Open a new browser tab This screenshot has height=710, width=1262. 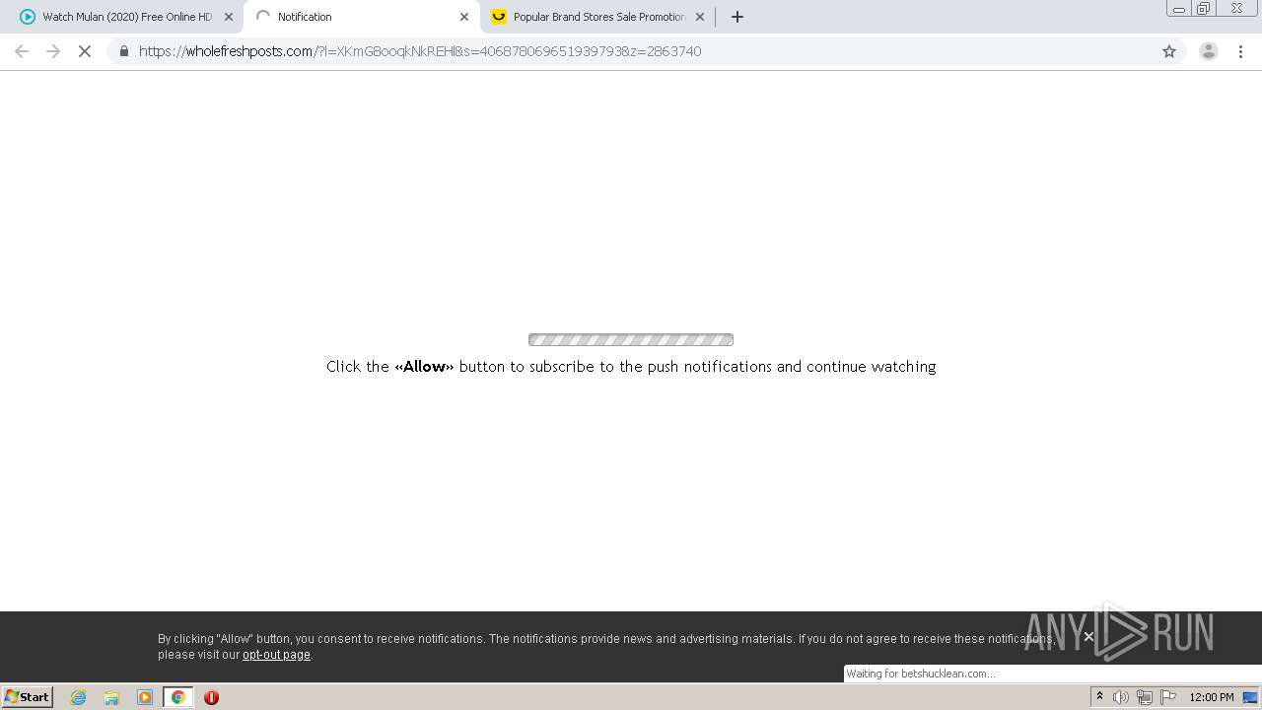click(737, 17)
